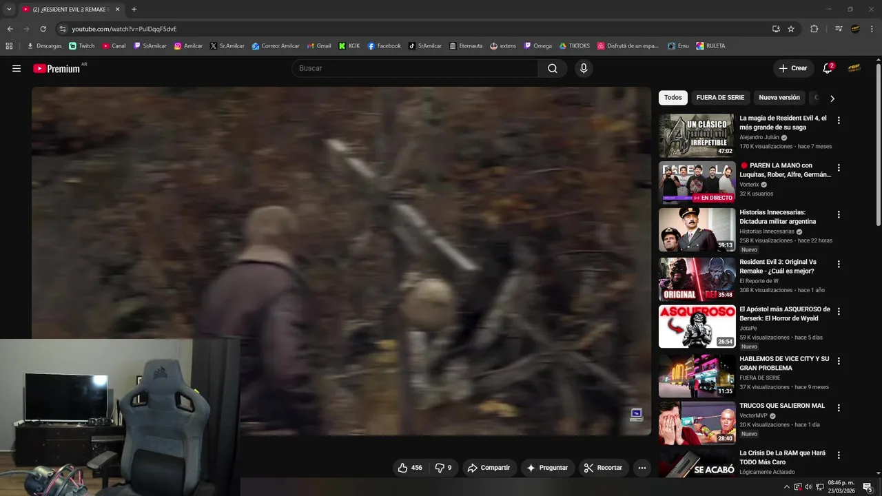Open the Descargas bookmark
Viewport: 882px width, 496px height.
[x=44, y=46]
